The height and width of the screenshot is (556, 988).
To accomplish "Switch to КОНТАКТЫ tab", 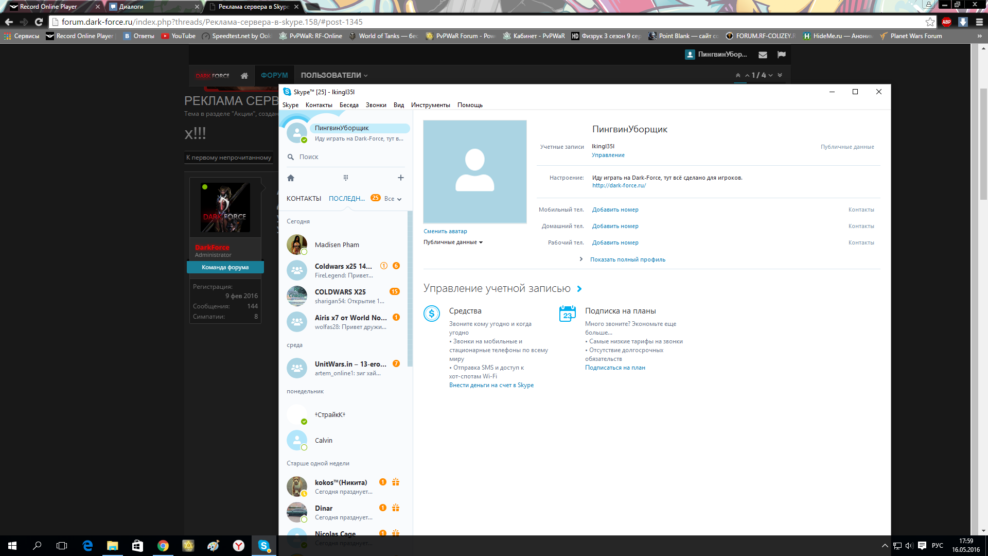I will tap(304, 199).
